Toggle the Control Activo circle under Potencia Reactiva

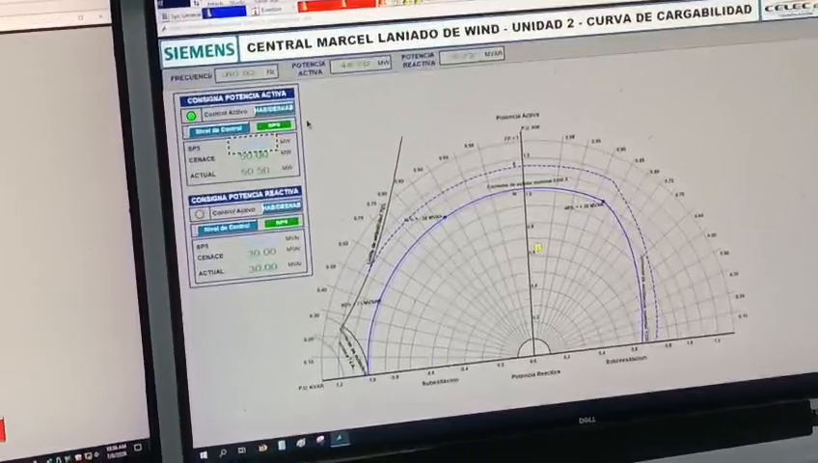(200, 214)
